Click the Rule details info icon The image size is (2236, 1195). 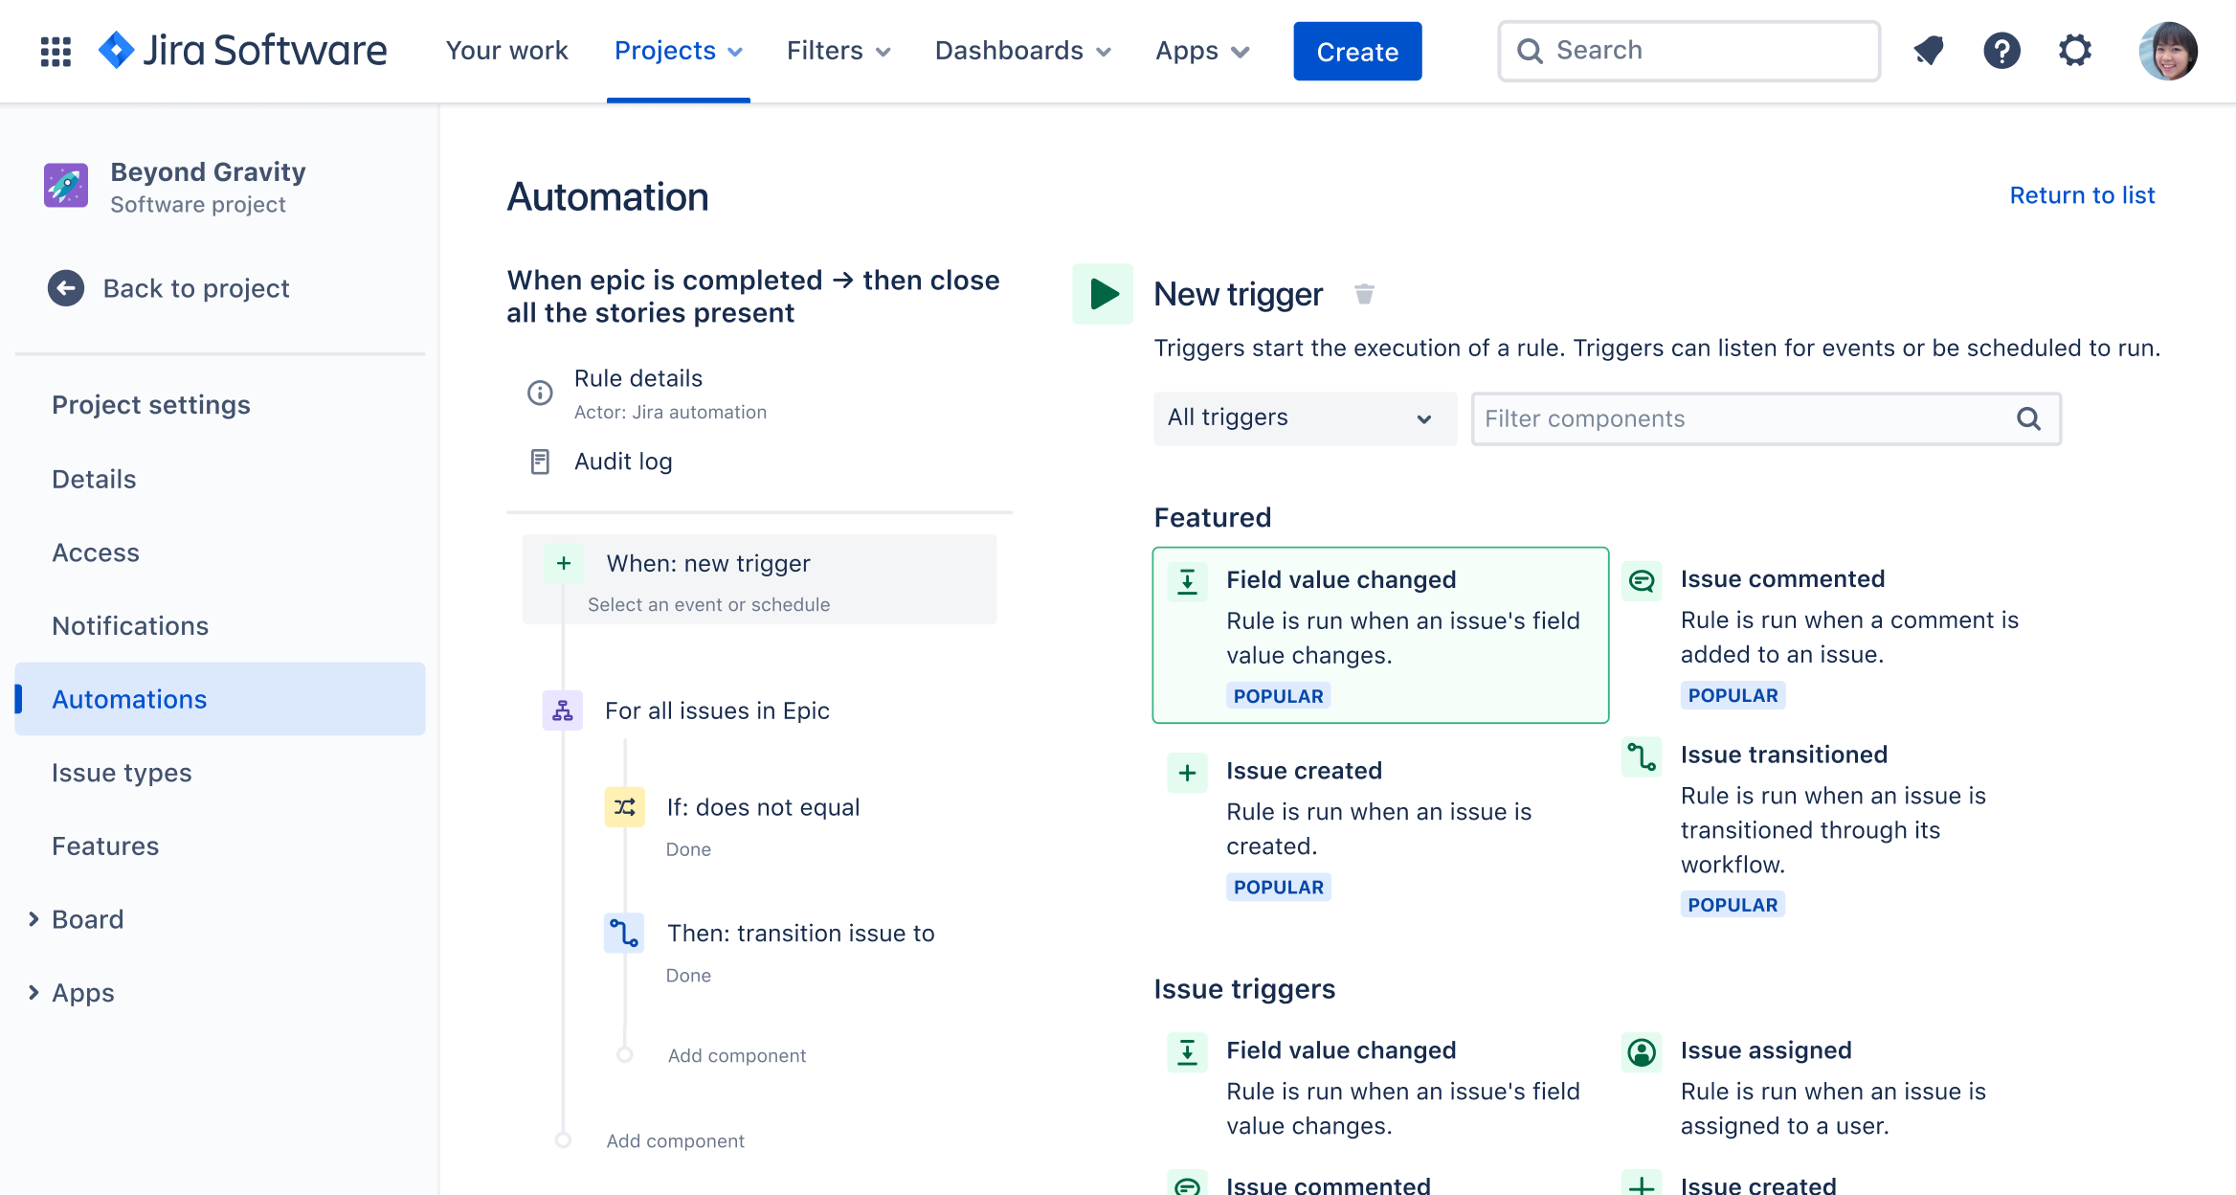point(539,393)
